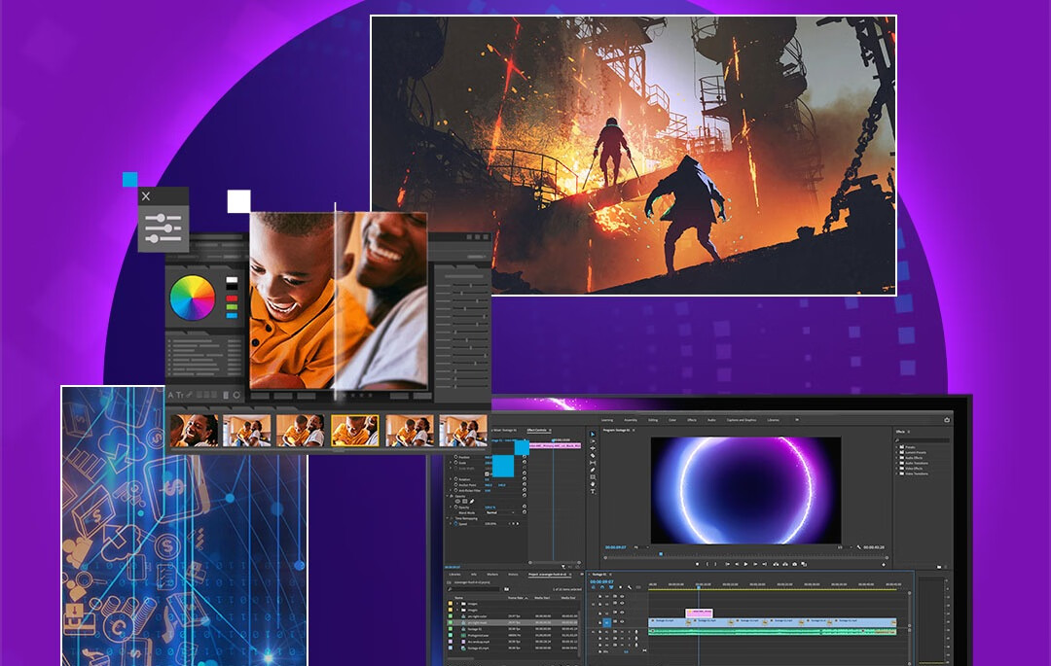
Task: Expand the Lumetri Presets folder
Action: coord(897,452)
